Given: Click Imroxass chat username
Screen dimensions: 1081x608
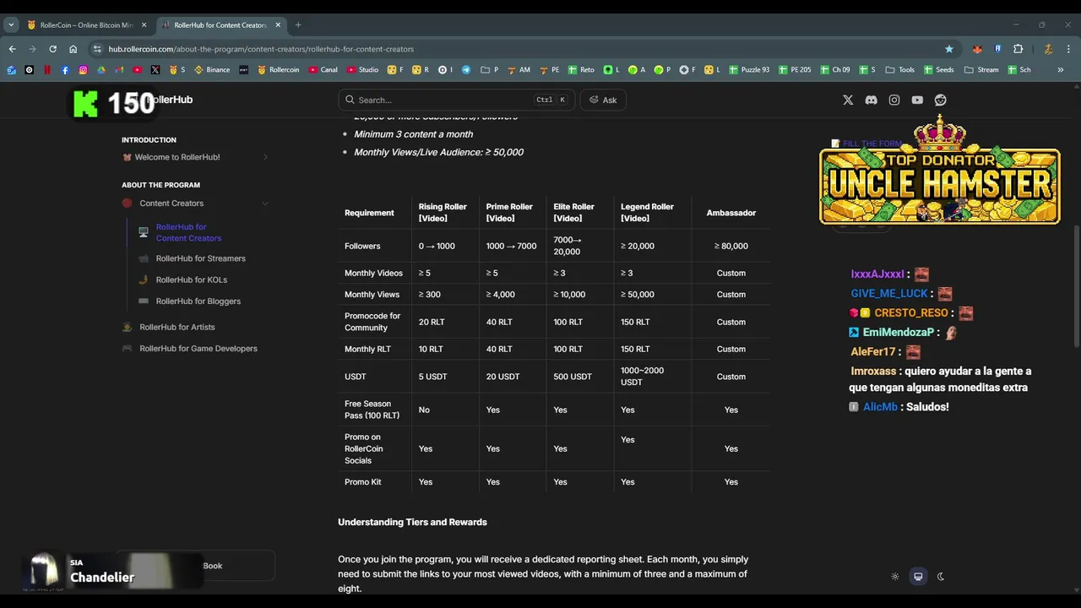Looking at the screenshot, I should click(872, 371).
